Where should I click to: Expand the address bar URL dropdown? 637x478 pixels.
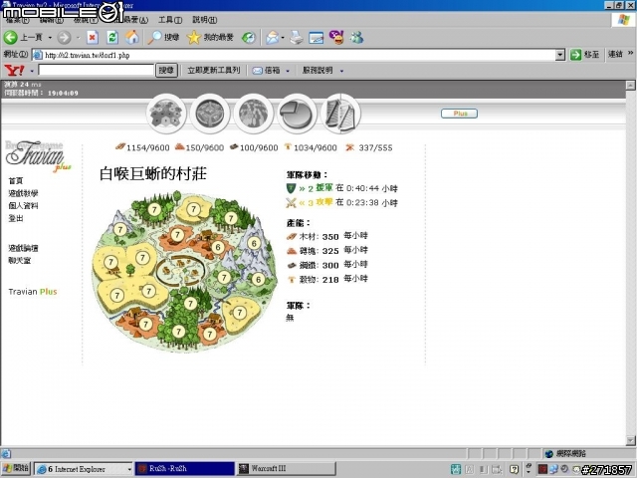[x=560, y=55]
